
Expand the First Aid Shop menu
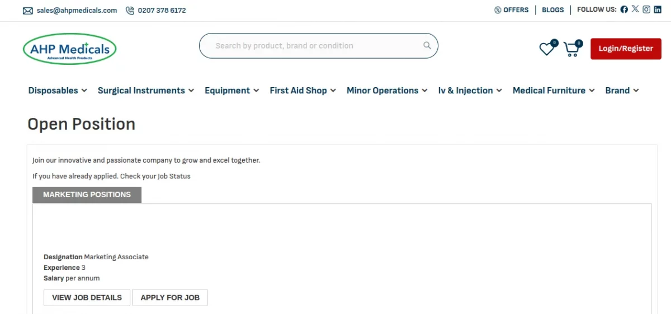[x=303, y=91]
